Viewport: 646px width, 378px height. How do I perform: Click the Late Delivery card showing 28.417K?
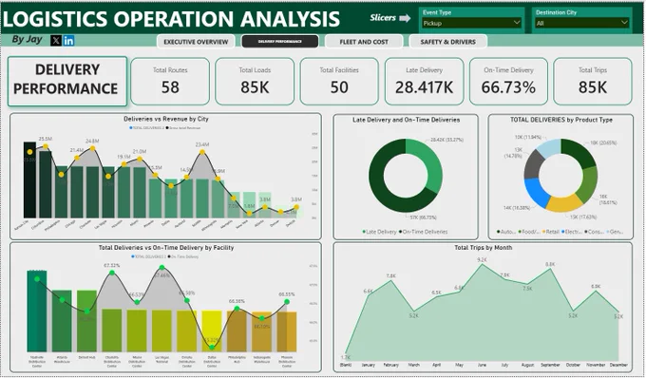point(424,82)
